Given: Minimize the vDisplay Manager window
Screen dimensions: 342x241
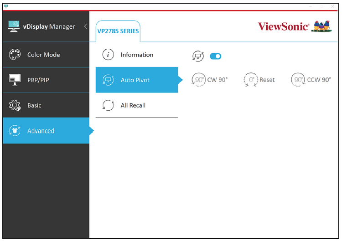Looking at the screenshot, I should click(x=311, y=6).
